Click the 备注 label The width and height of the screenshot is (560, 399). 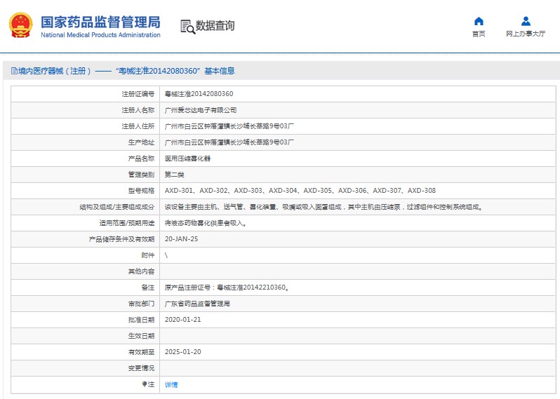[148, 288]
